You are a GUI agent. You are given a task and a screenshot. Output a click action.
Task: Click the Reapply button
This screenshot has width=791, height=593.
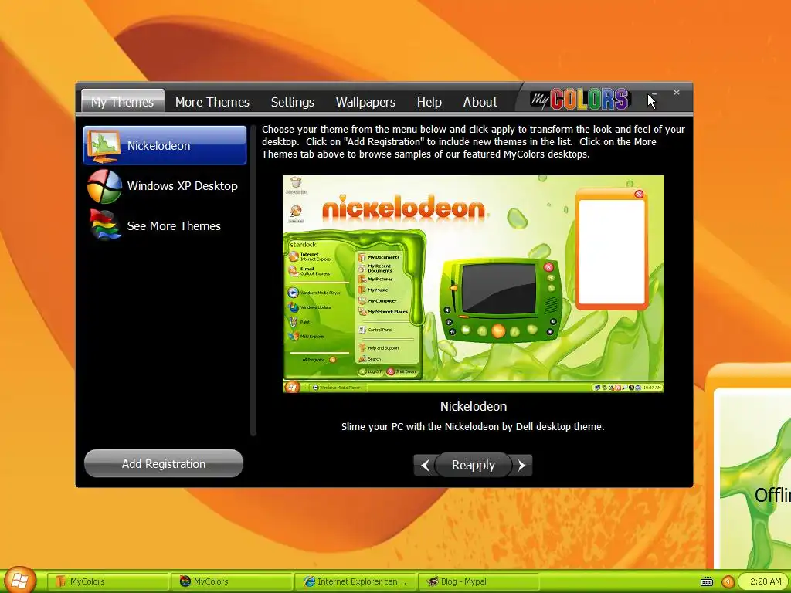pyautogui.click(x=474, y=465)
